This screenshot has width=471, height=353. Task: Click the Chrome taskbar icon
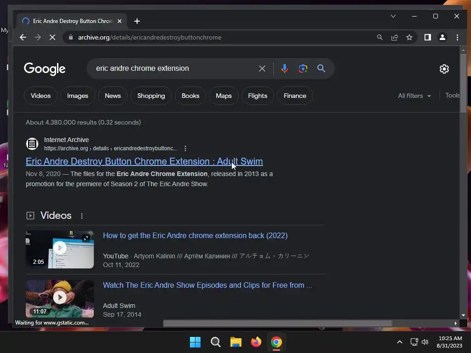click(x=276, y=342)
